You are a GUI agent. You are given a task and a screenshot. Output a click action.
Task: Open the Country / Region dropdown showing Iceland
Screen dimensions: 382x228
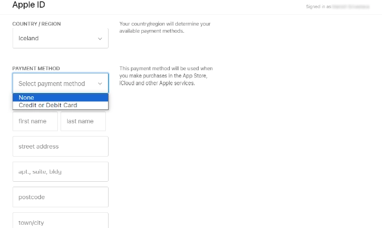pos(61,38)
